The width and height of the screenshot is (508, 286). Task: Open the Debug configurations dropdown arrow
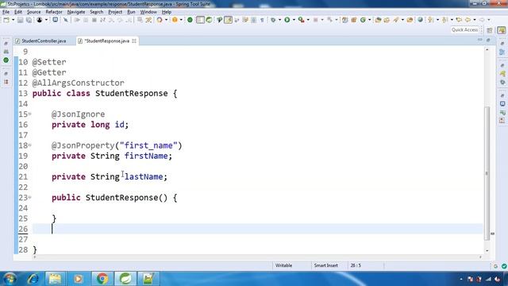point(280,20)
